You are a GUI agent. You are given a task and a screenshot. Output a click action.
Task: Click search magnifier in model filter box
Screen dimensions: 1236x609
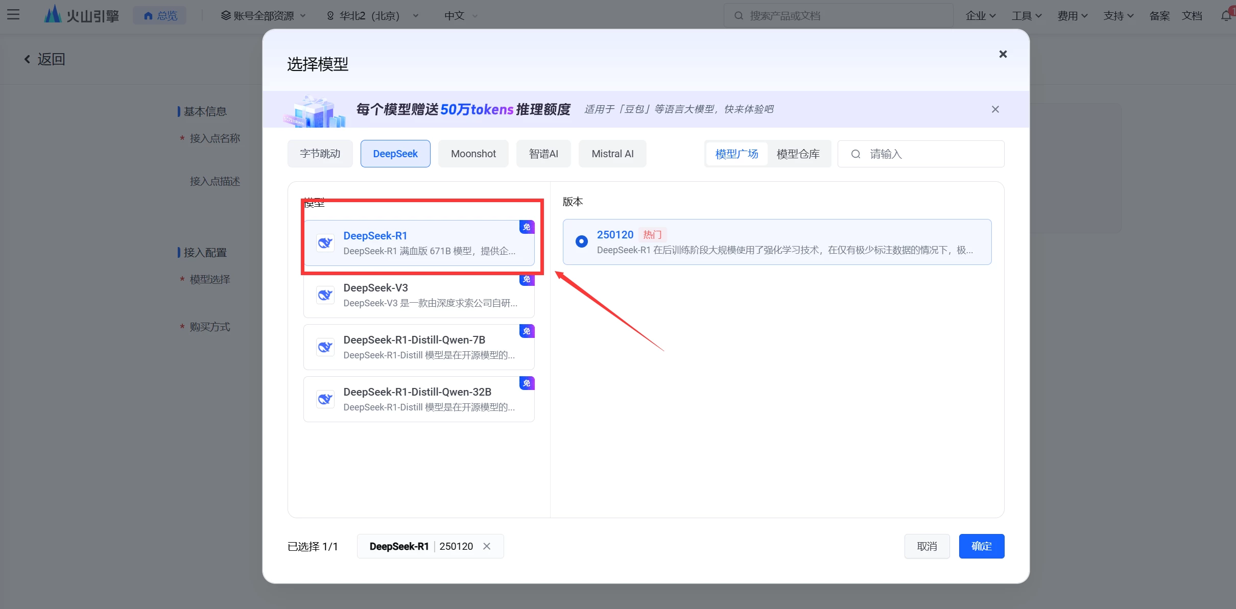click(x=856, y=154)
